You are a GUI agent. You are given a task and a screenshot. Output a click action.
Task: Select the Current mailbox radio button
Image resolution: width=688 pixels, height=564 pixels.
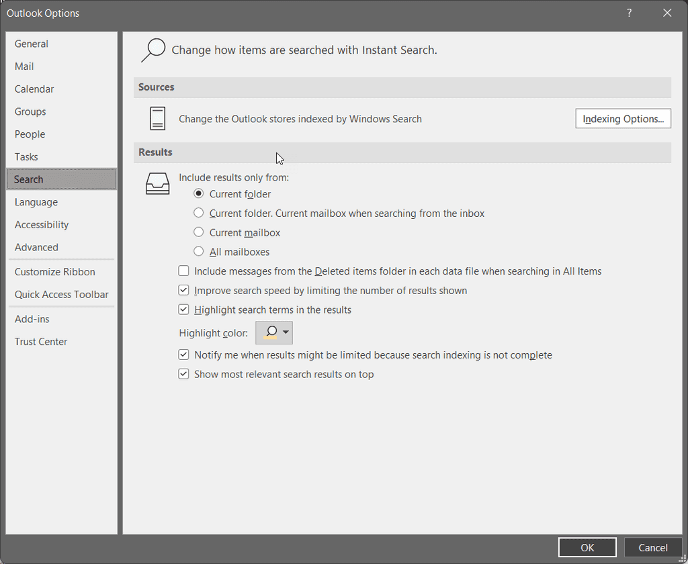[199, 232]
